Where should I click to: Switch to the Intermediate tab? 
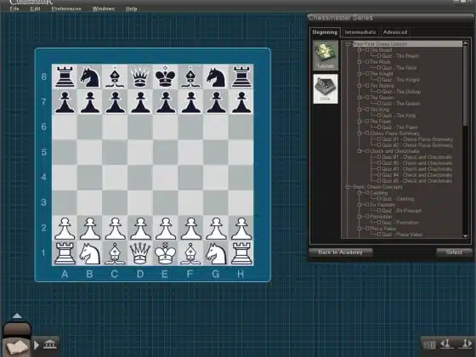(360, 32)
